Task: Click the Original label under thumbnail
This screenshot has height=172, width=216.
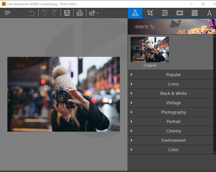Action: [150, 65]
